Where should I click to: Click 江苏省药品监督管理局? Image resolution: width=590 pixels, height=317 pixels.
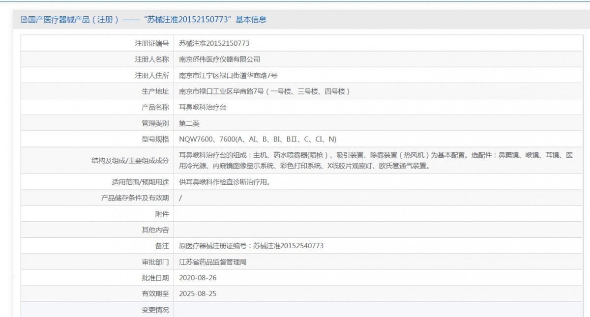pyautogui.click(x=212, y=262)
